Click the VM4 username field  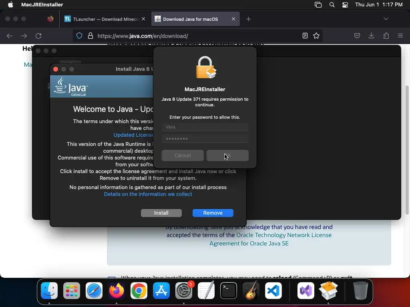[205, 127]
